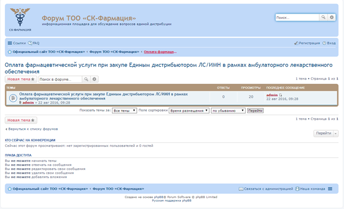Open Официальный сайт ТОО «СК-Фармация» in top breadcrumb
This screenshot has width=344, height=209.
[49, 52]
